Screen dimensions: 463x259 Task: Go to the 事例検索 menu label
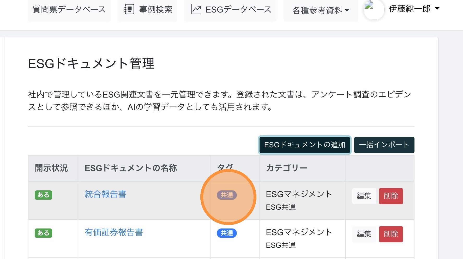pyautogui.click(x=156, y=9)
